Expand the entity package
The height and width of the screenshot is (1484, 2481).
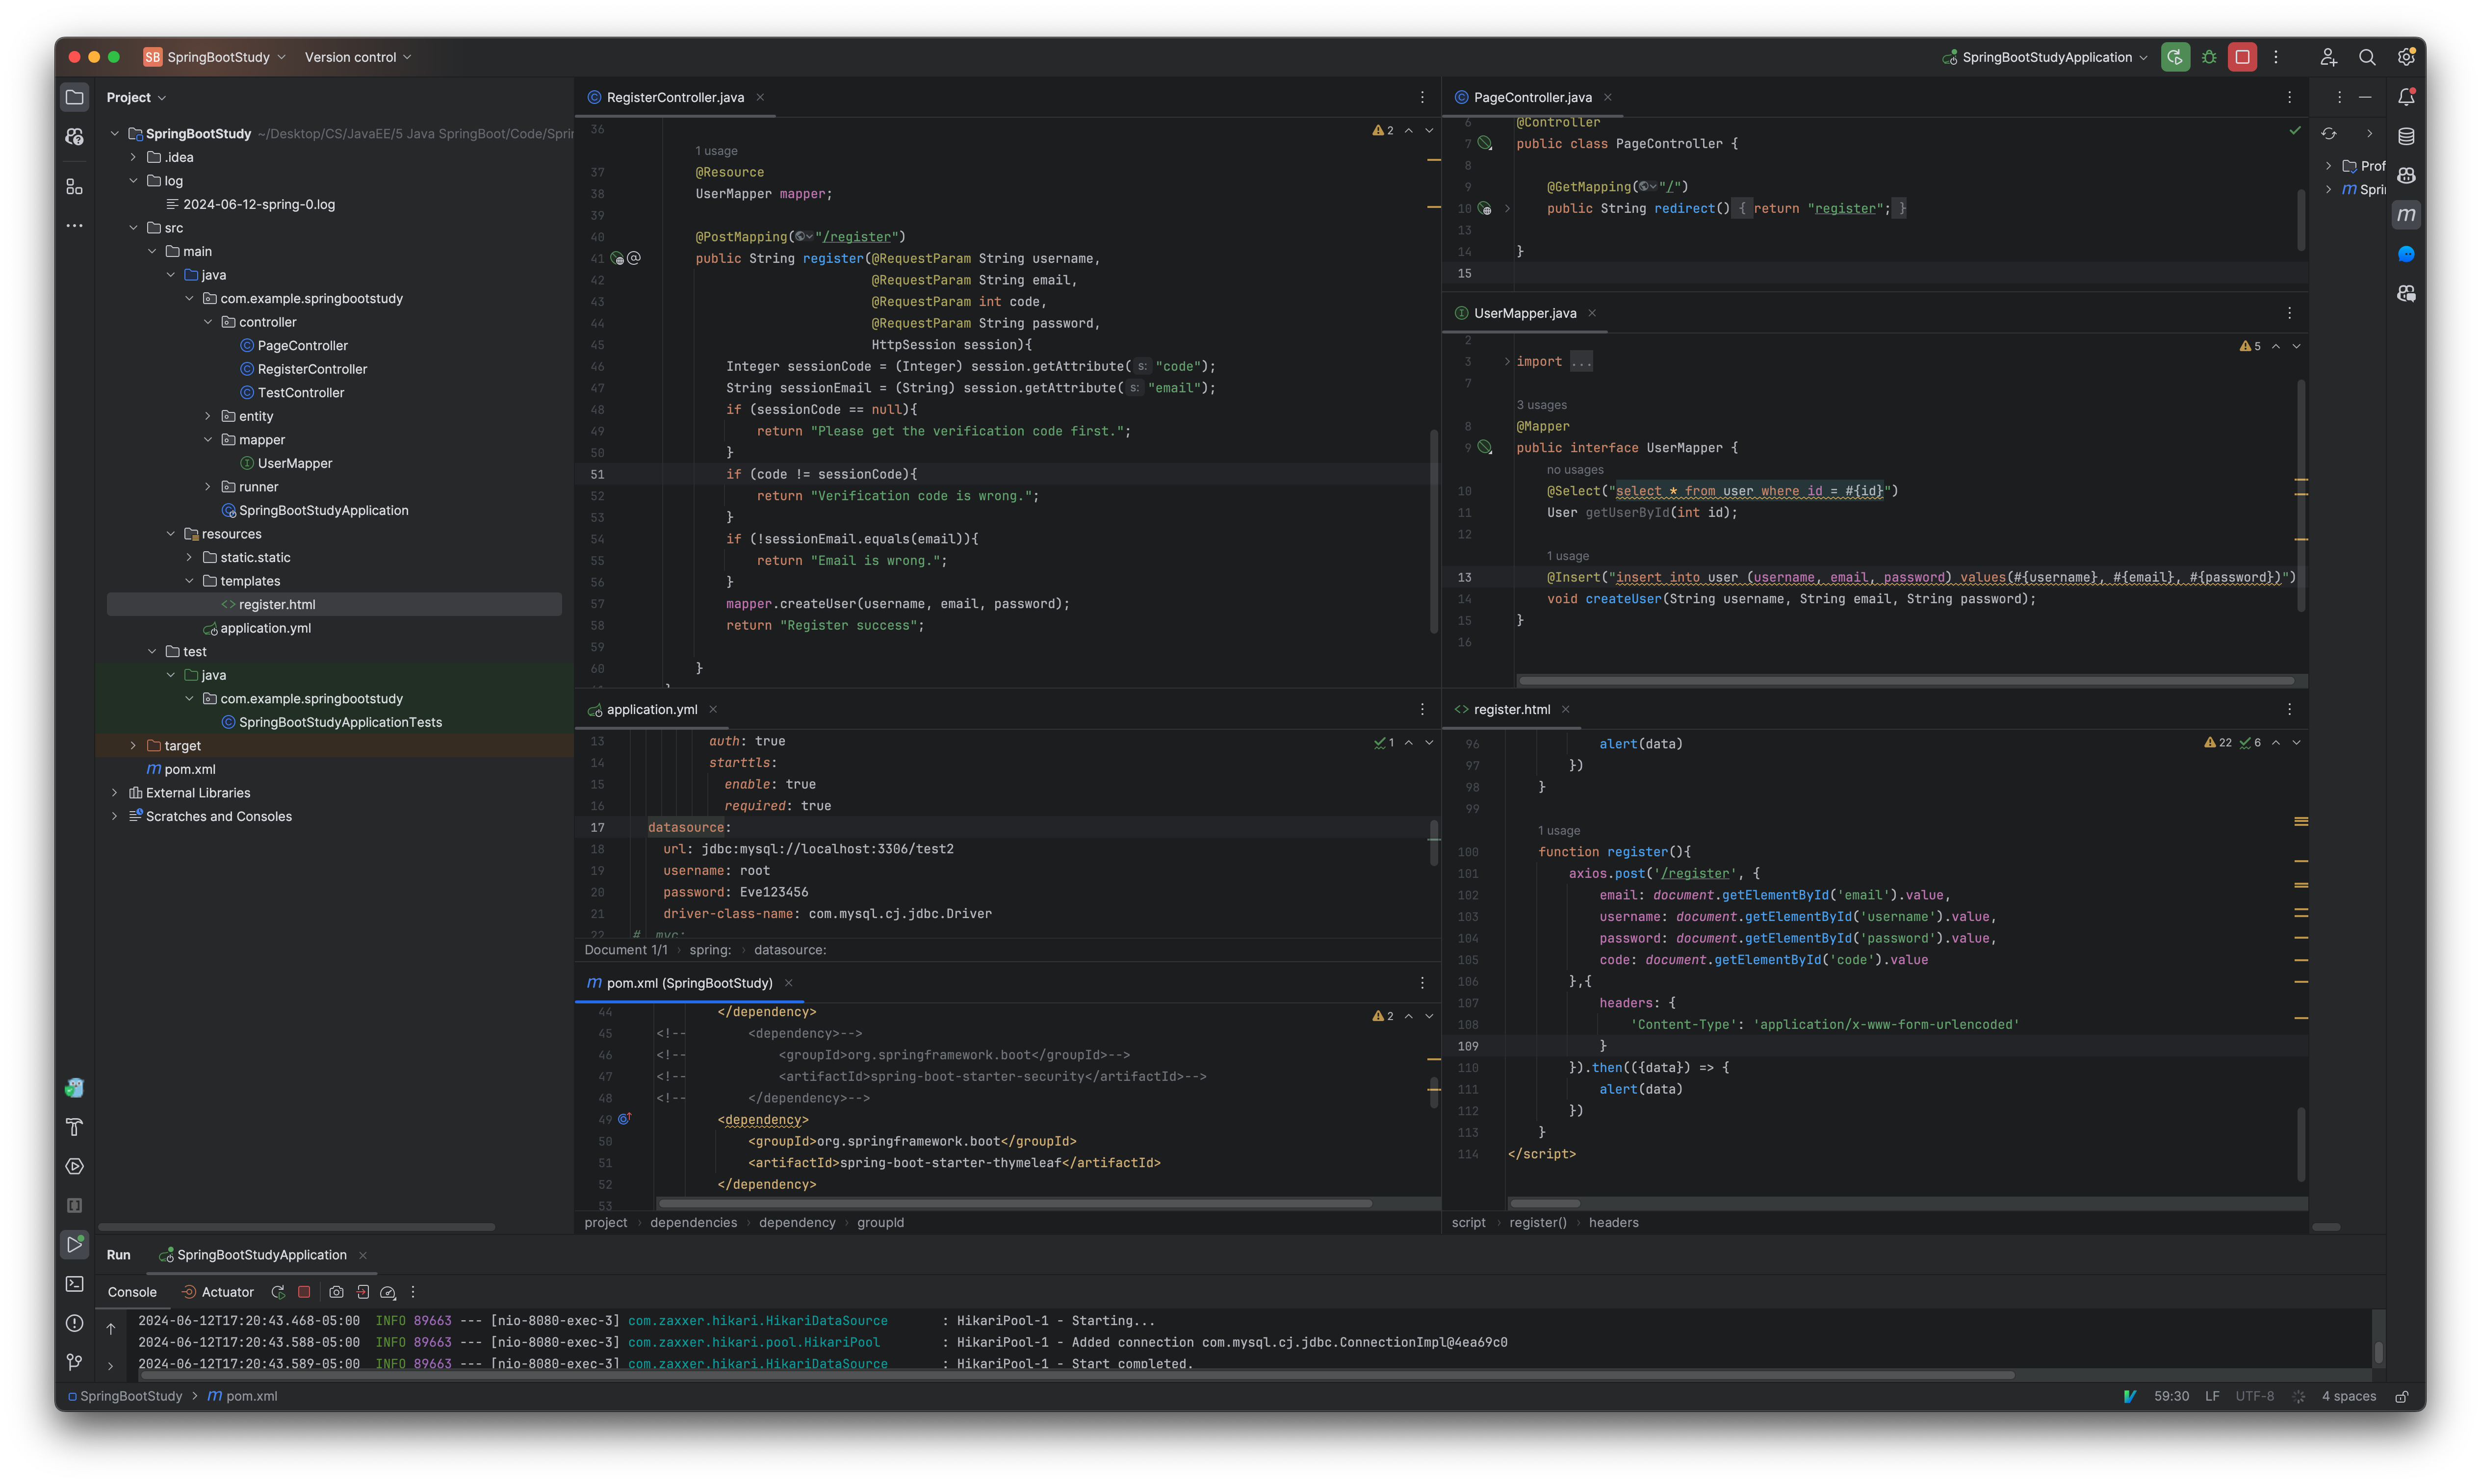pos(208,416)
